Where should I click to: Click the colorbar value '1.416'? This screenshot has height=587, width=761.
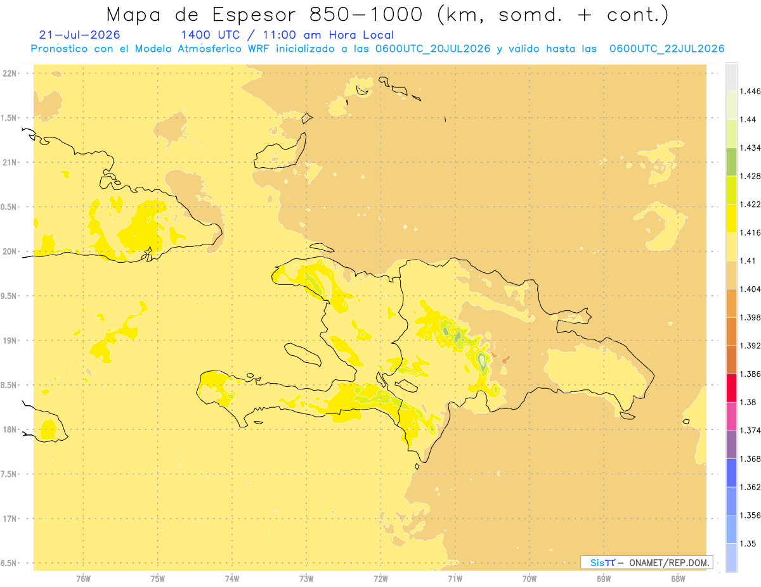(751, 232)
